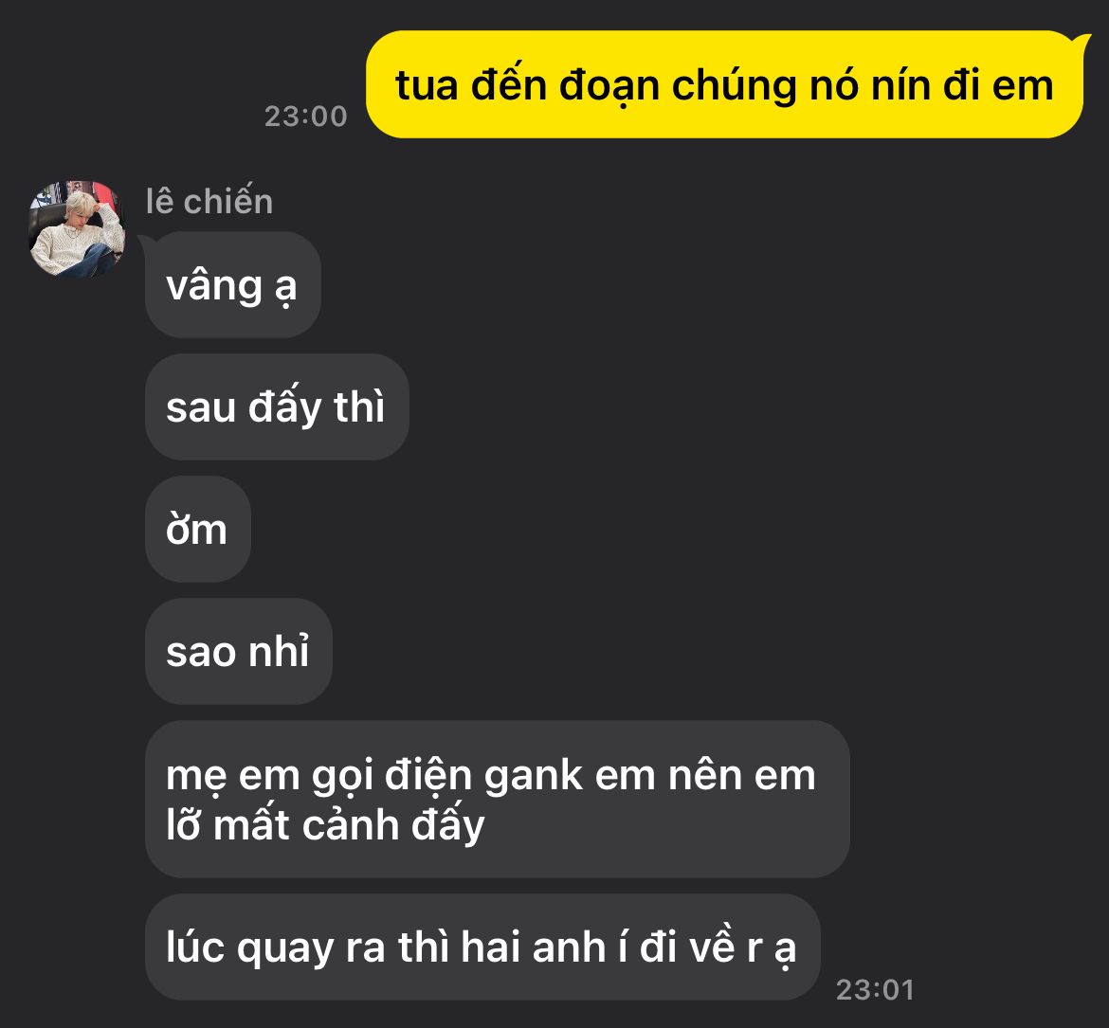Select the 'sao nhỉ' message bubble
This screenshot has height=1028, width=1109.
238,651
